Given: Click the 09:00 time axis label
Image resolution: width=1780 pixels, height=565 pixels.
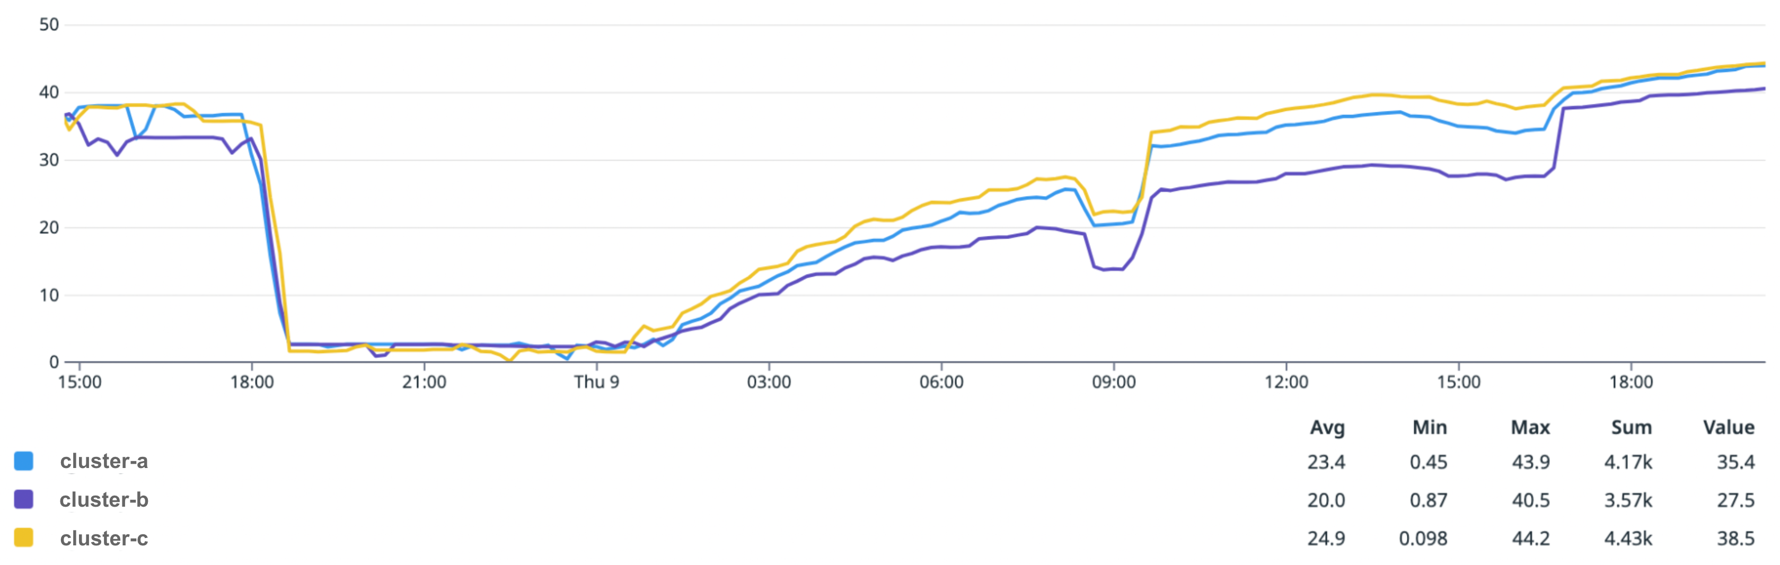Looking at the screenshot, I should click(x=1113, y=382).
